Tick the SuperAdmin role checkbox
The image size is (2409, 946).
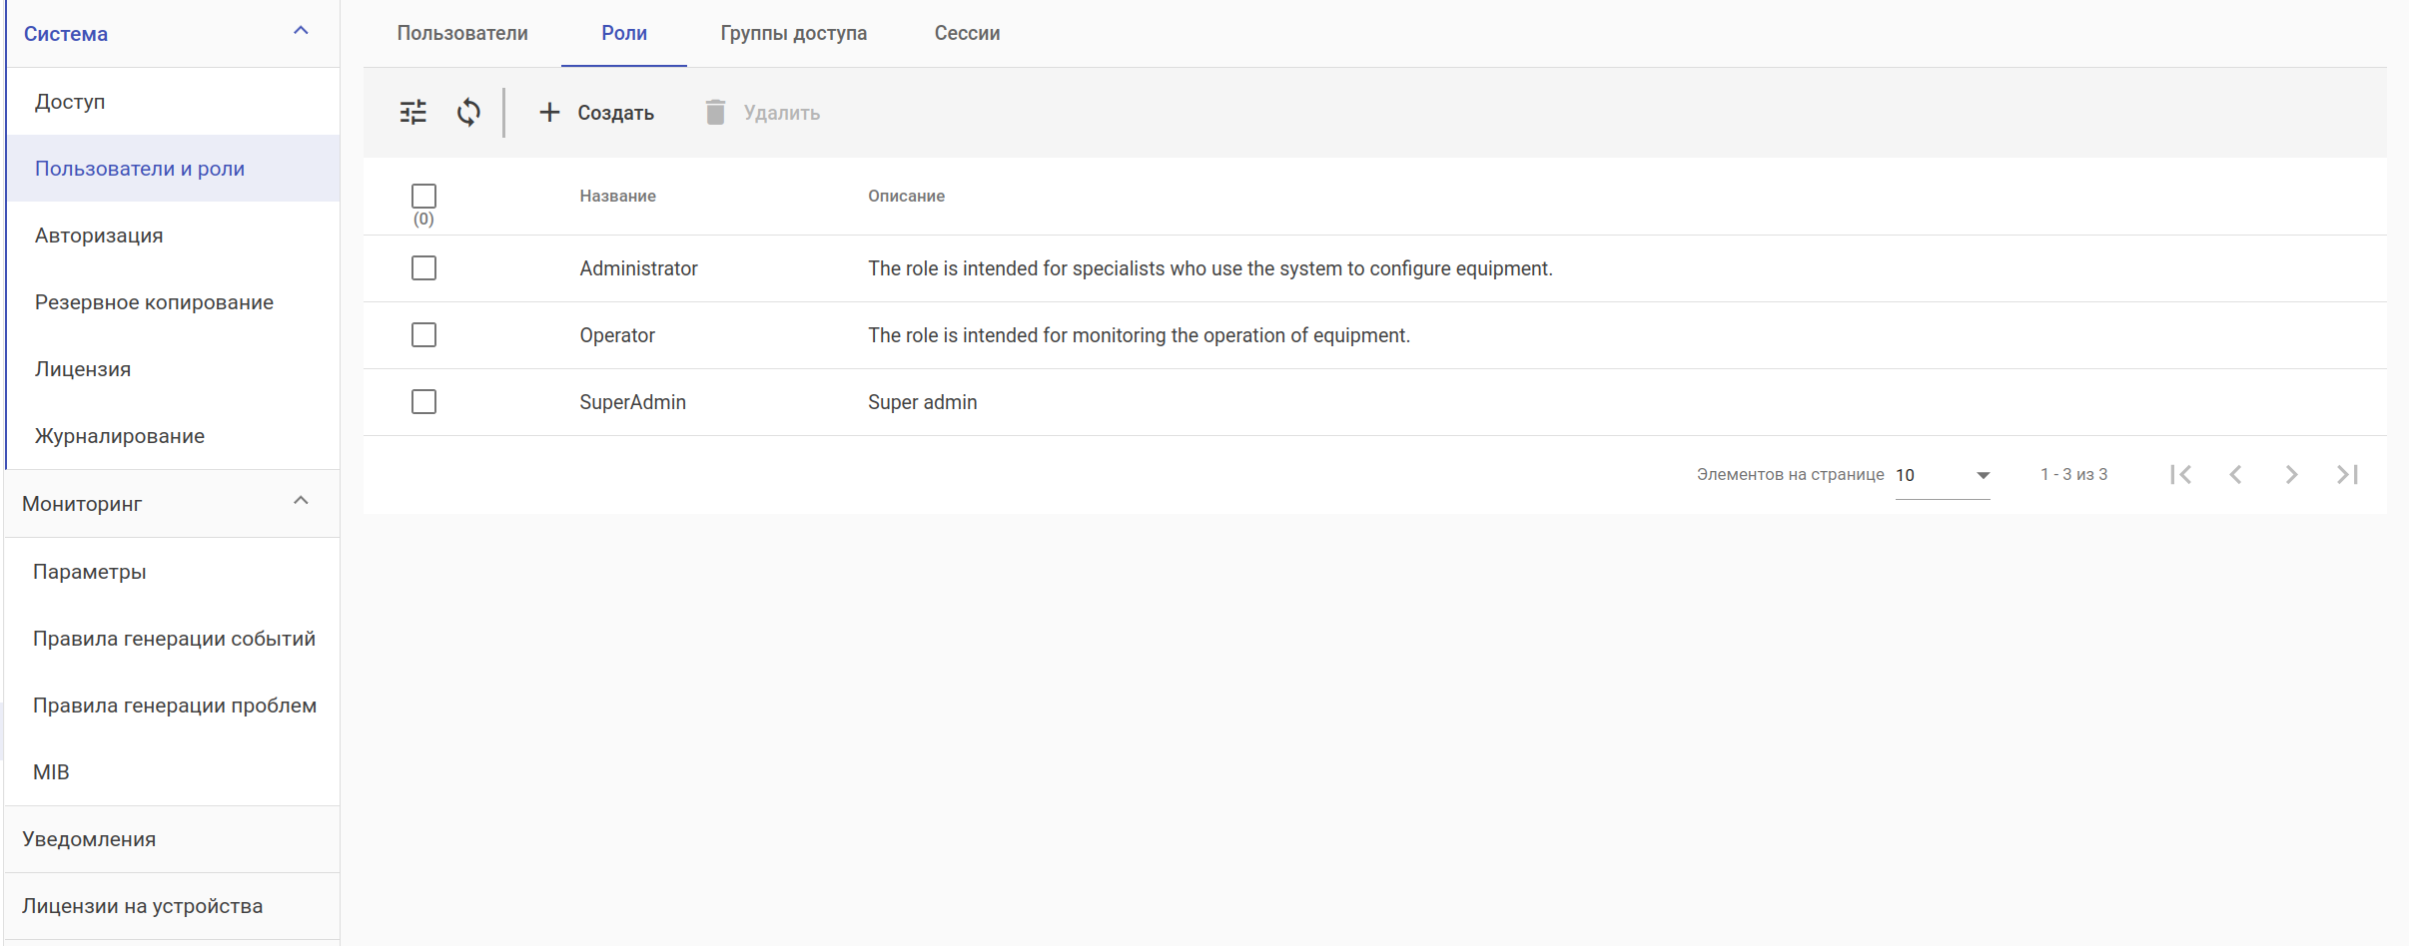[423, 402]
